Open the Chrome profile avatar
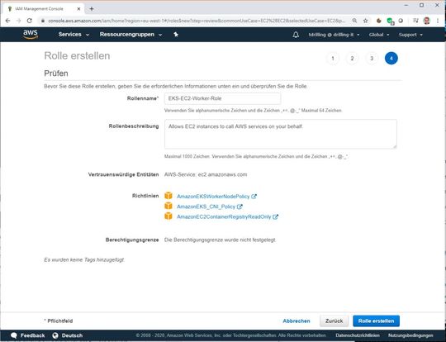This screenshot has width=446, height=342. coord(426,21)
